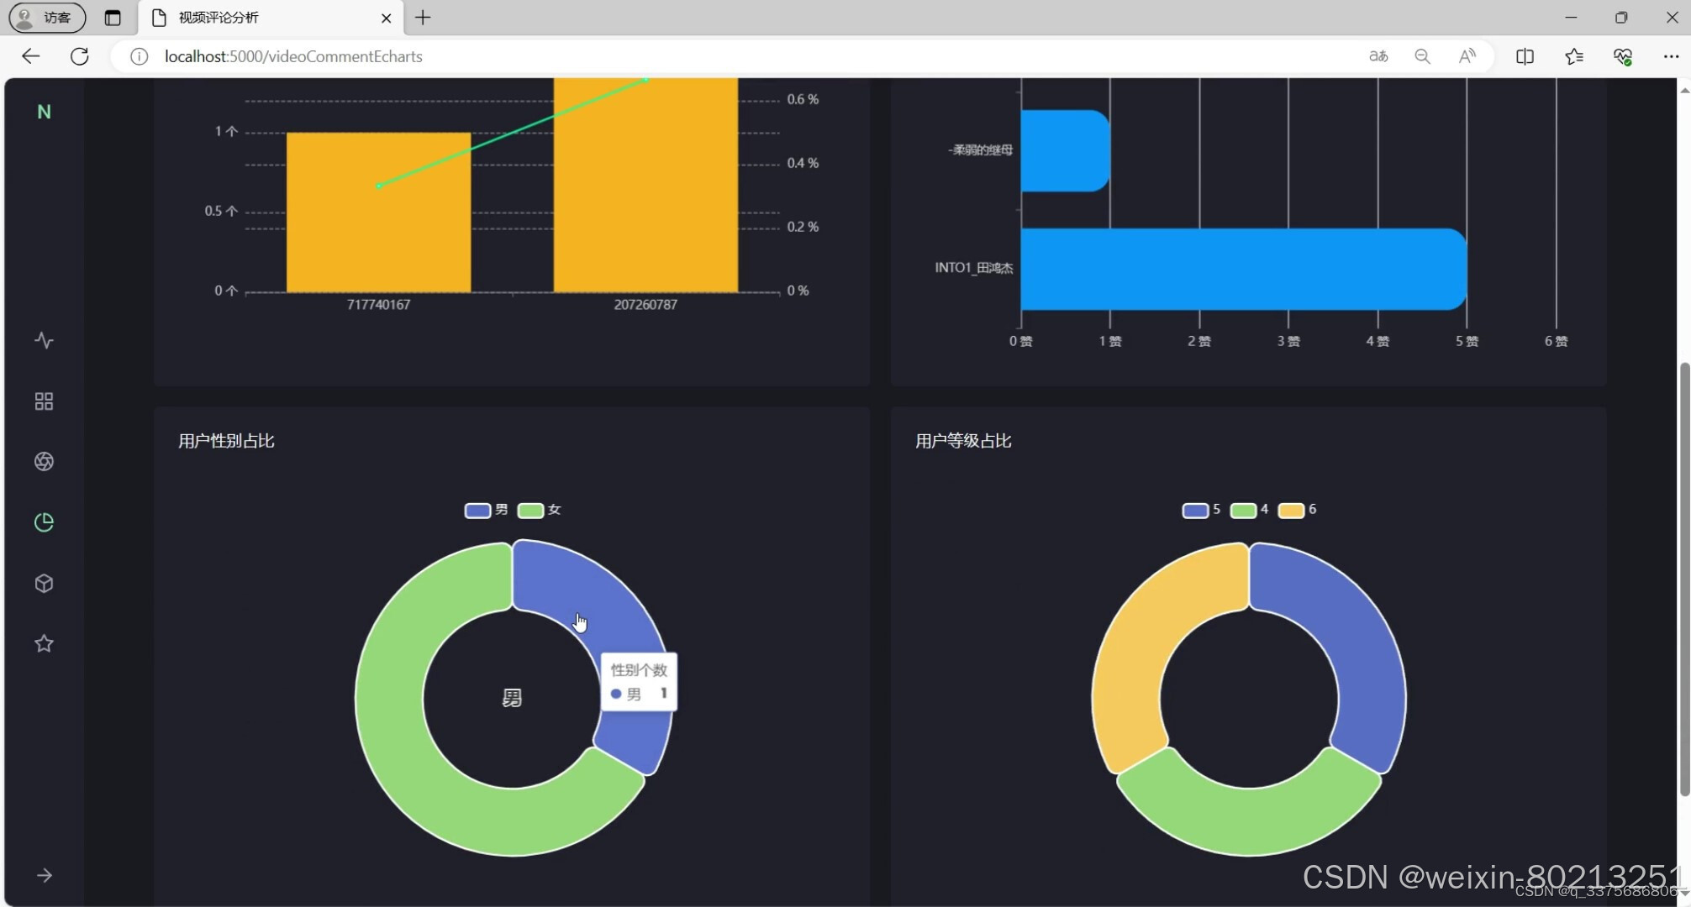Expand sidebar with bottom arrow

pyautogui.click(x=44, y=875)
